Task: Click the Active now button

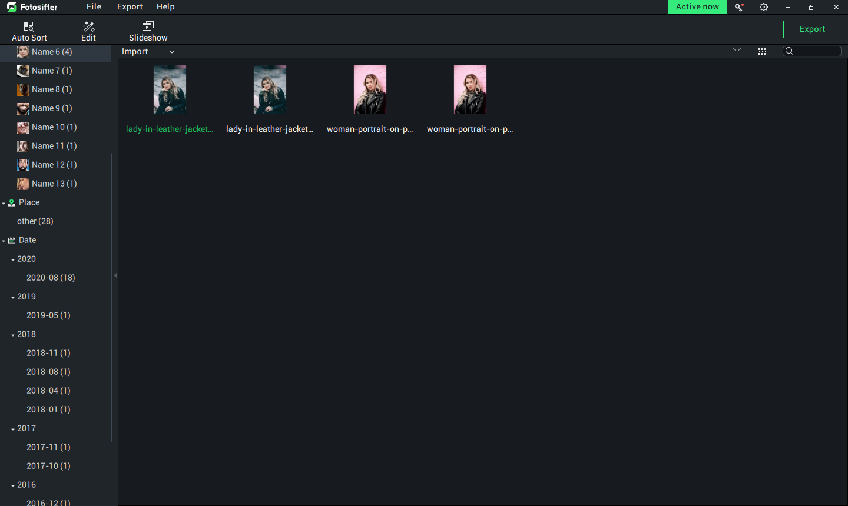Action: point(698,7)
